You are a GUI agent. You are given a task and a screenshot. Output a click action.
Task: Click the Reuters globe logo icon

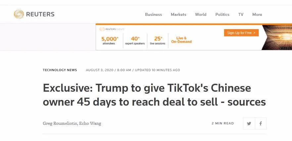click(19, 14)
